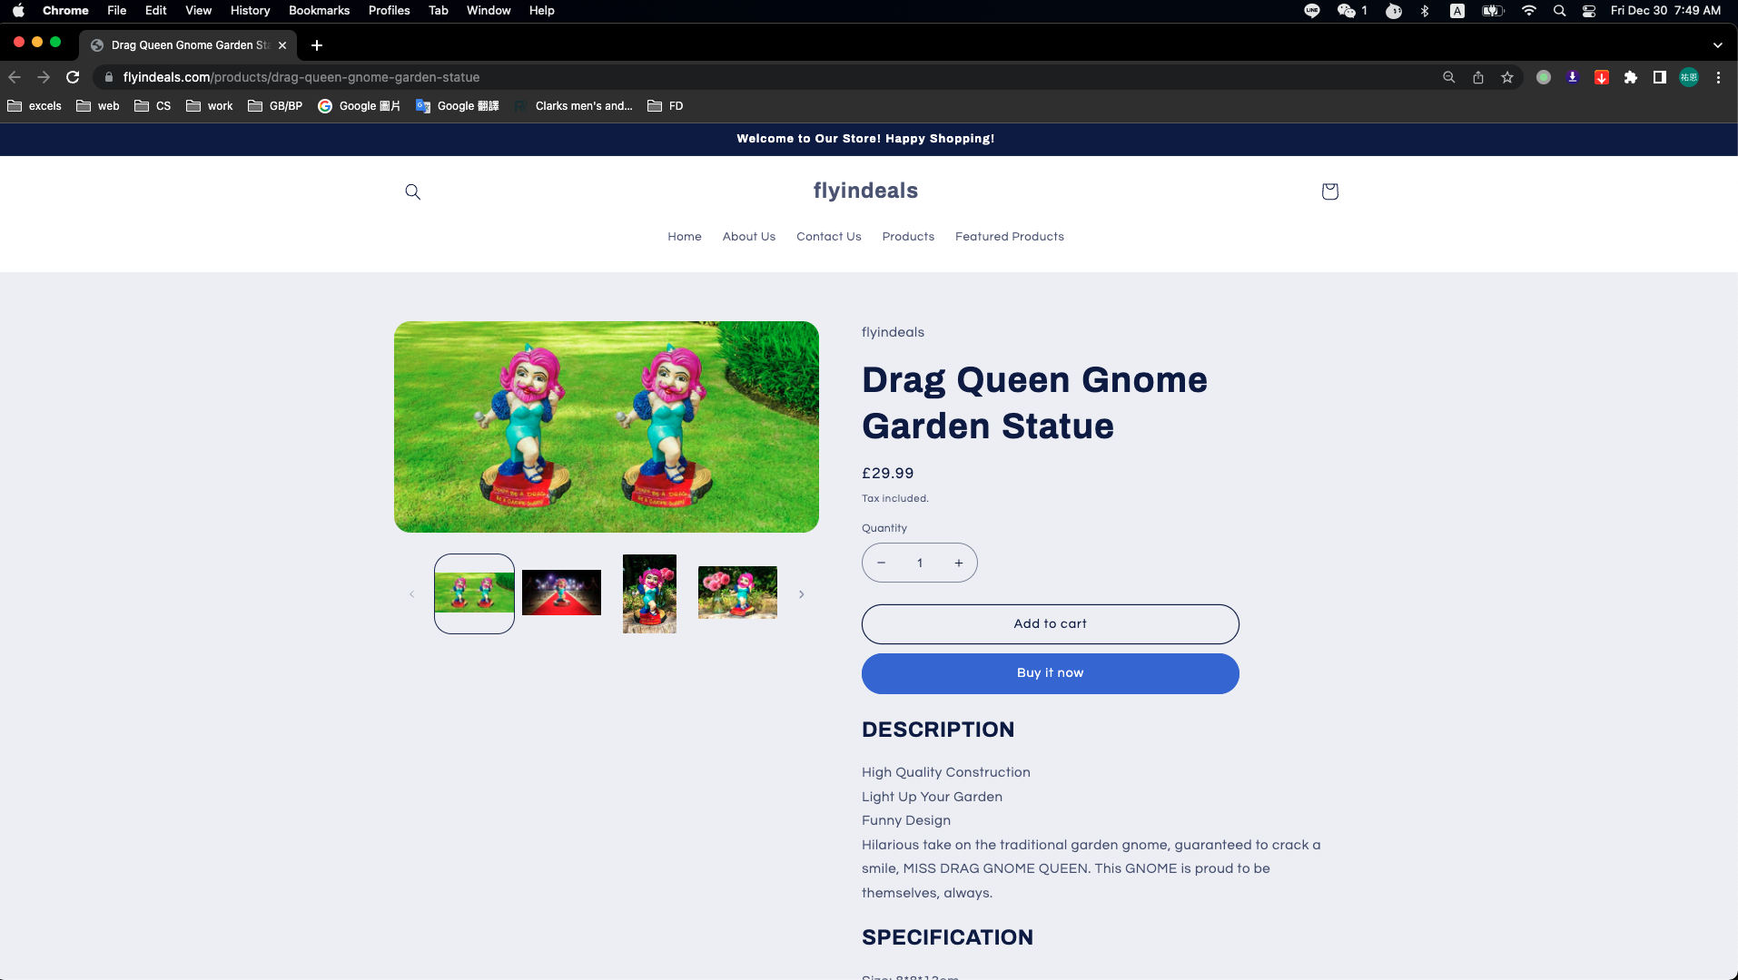1738x980 pixels.
Task: Add the gnome statue to cart
Action: click(1050, 624)
